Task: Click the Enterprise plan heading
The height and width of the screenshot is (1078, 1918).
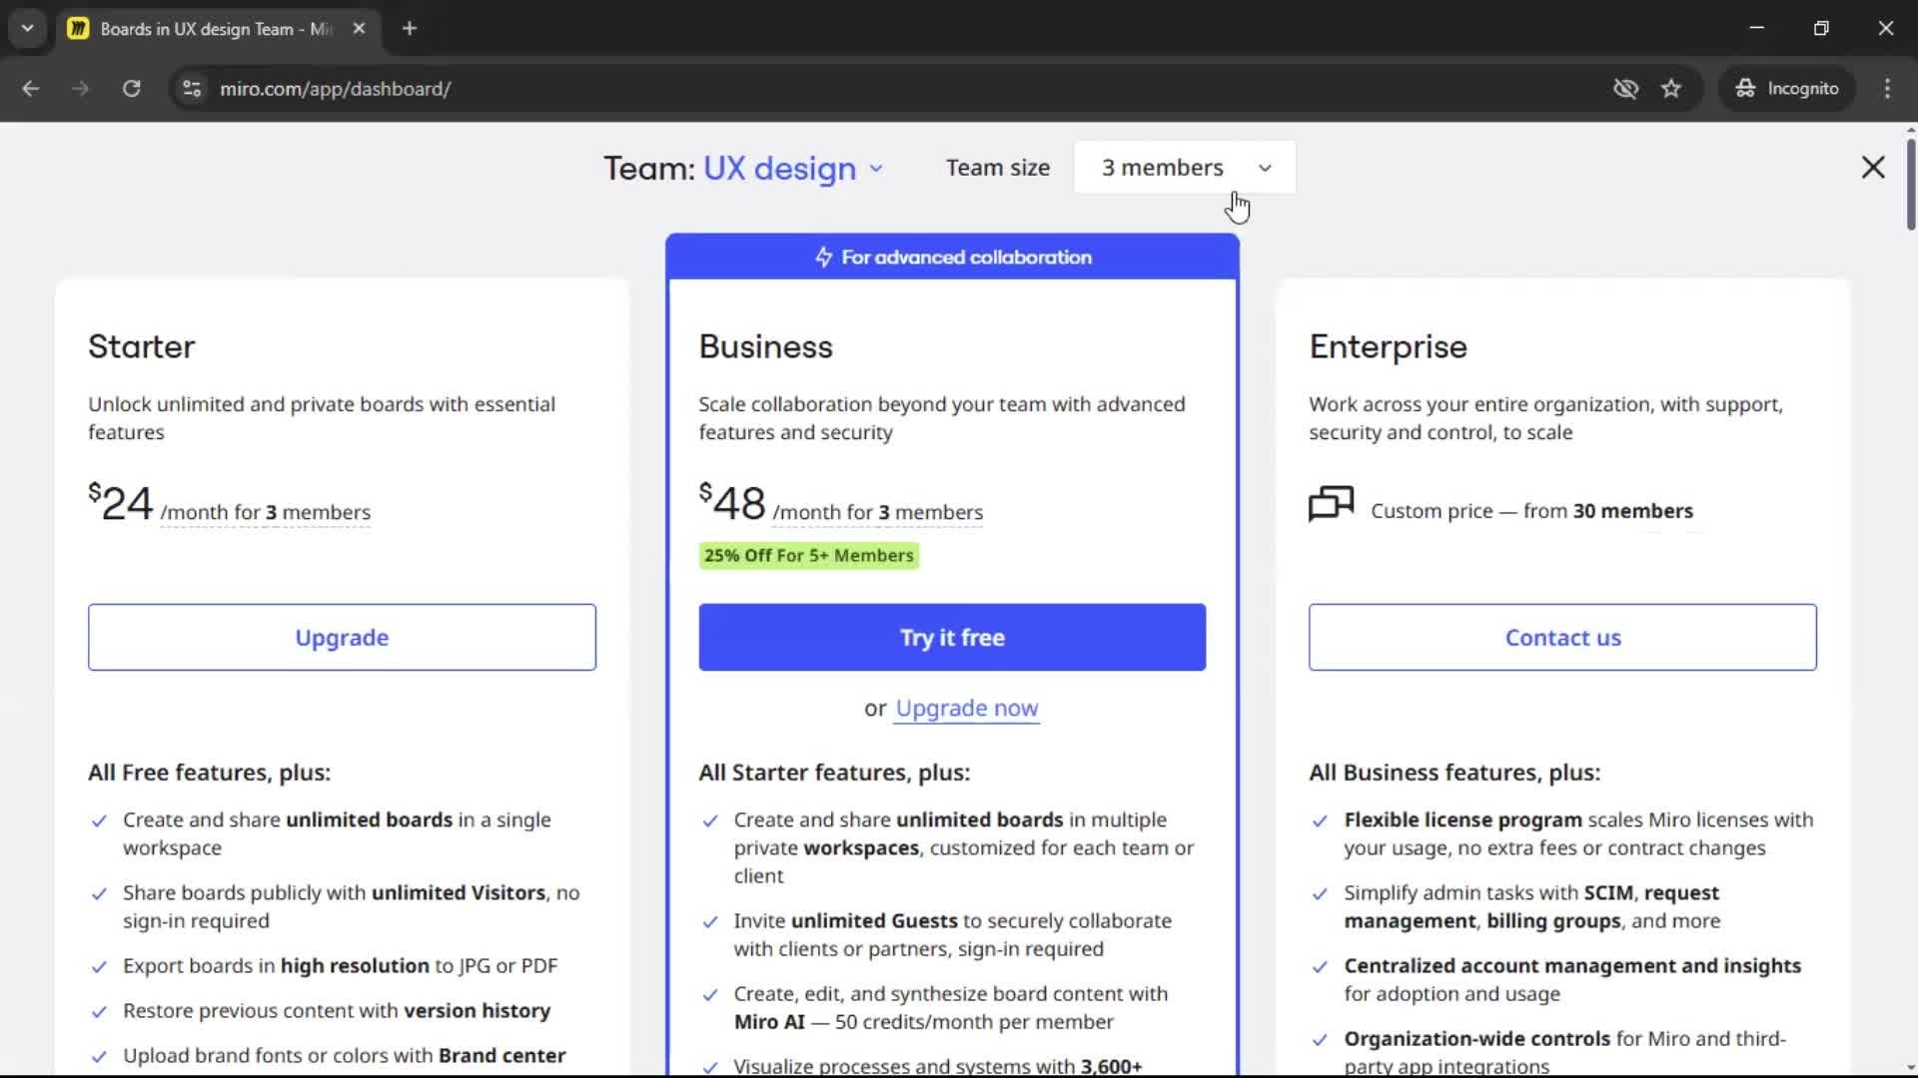Action: [1388, 347]
